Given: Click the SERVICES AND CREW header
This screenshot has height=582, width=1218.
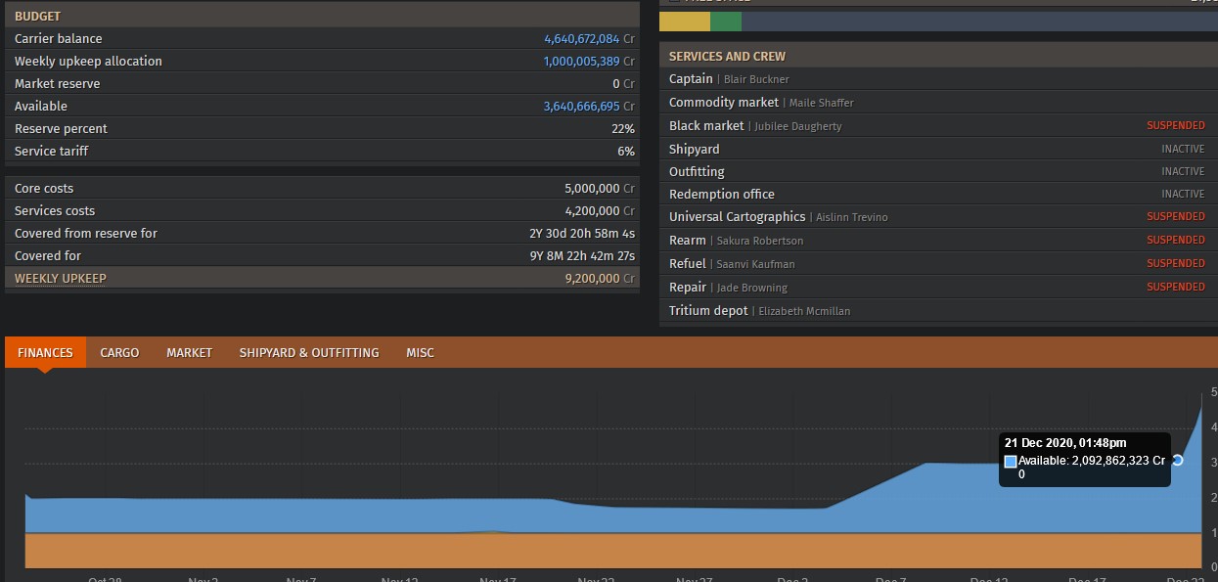Looking at the screenshot, I should (x=938, y=56).
